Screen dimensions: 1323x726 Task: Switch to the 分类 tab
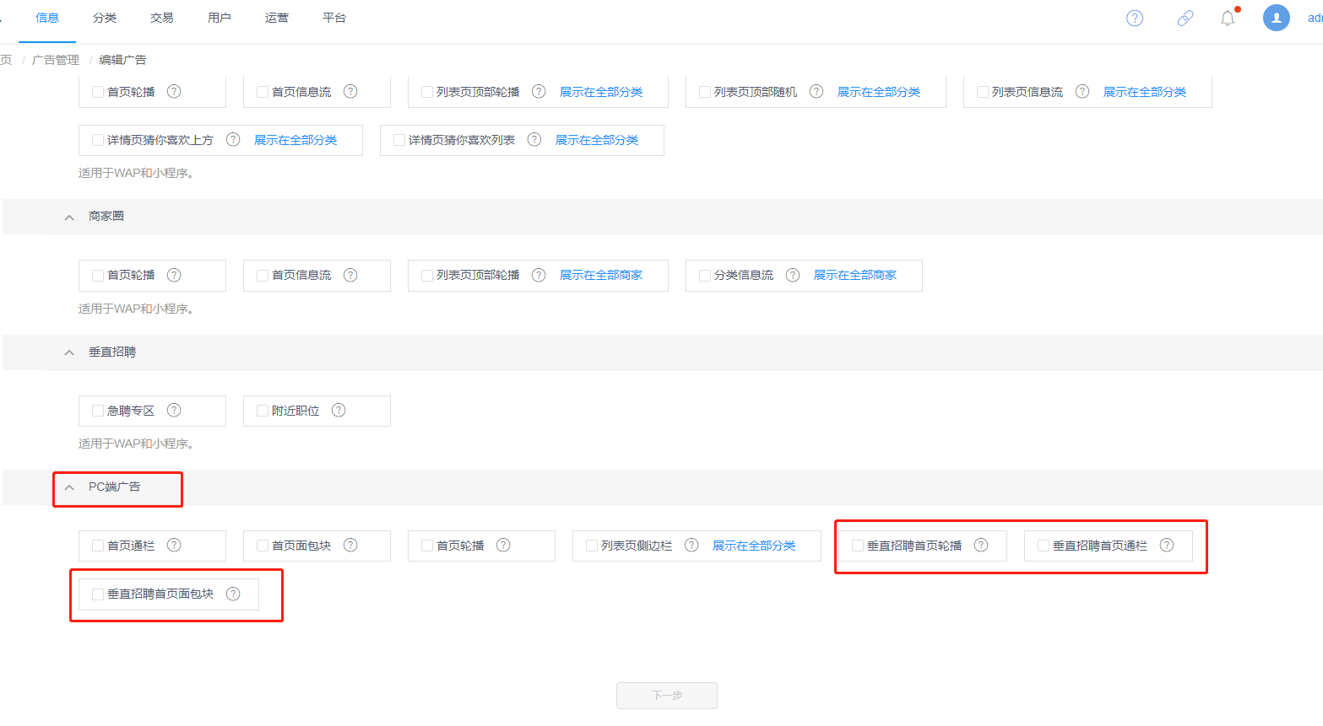105,18
